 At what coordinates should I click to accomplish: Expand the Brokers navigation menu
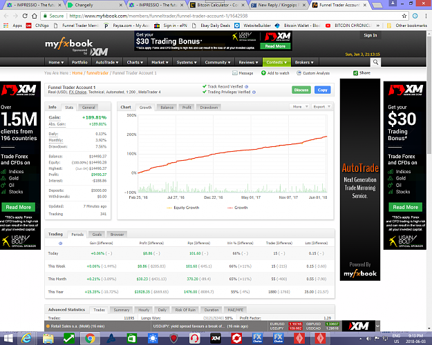pyautogui.click(x=304, y=62)
